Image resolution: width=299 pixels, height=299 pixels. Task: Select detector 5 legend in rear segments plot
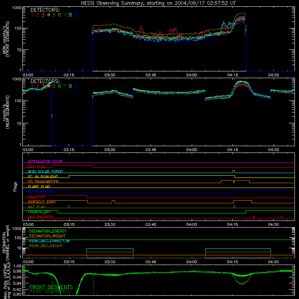point(54,86)
